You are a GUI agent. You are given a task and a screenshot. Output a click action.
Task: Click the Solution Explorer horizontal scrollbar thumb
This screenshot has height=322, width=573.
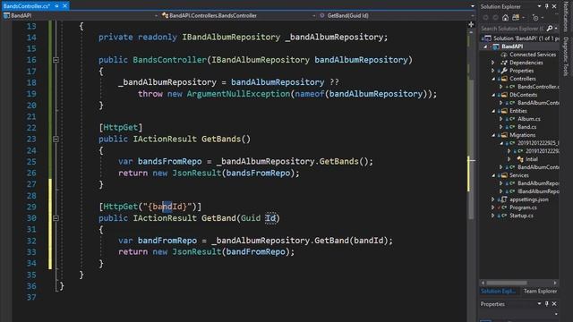pyautogui.click(x=507, y=283)
